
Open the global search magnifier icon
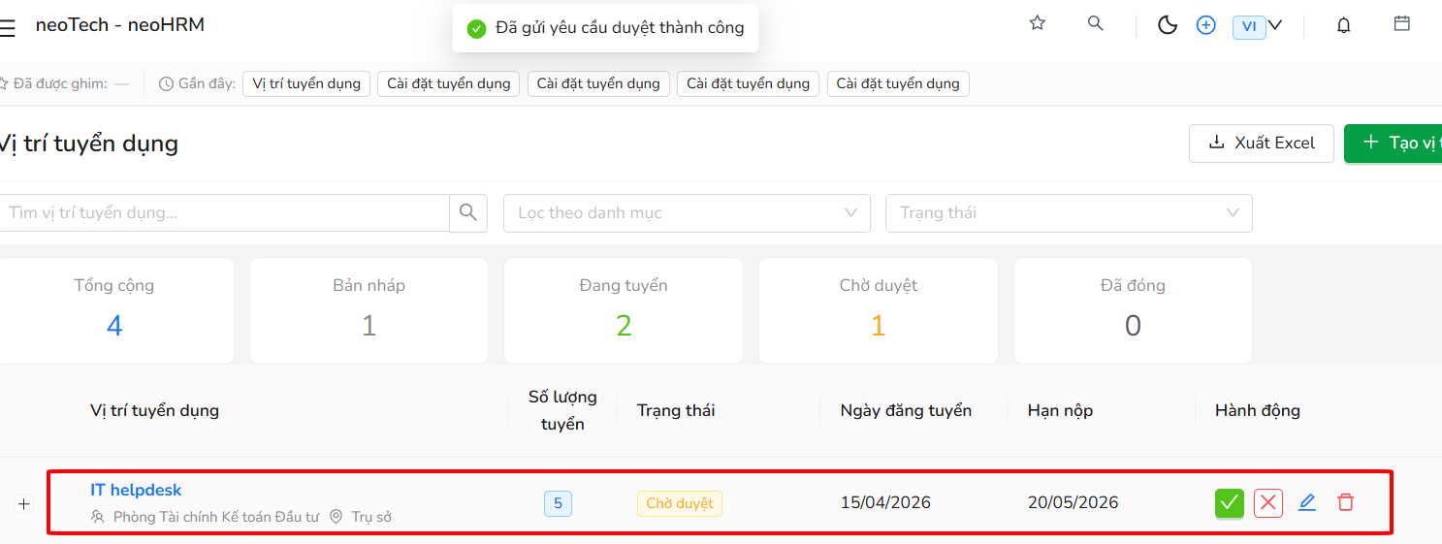[x=1096, y=23]
